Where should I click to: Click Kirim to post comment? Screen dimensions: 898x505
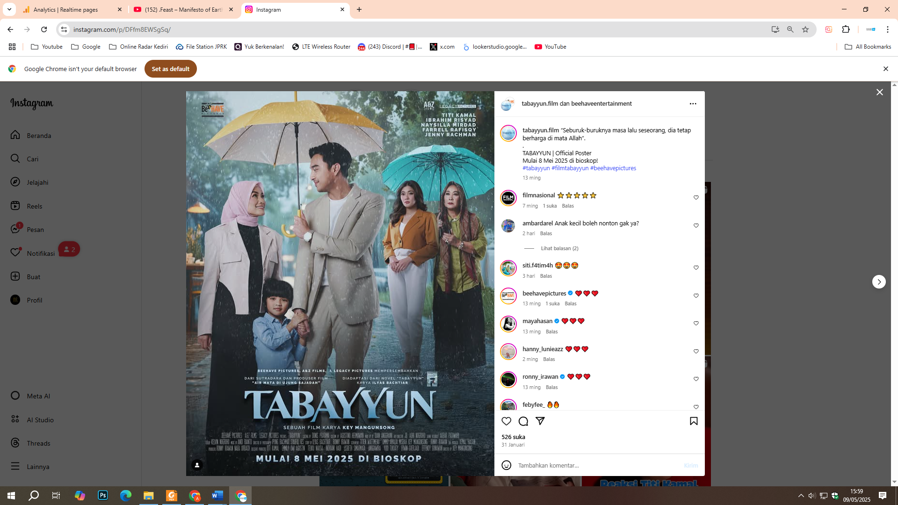coord(691,465)
